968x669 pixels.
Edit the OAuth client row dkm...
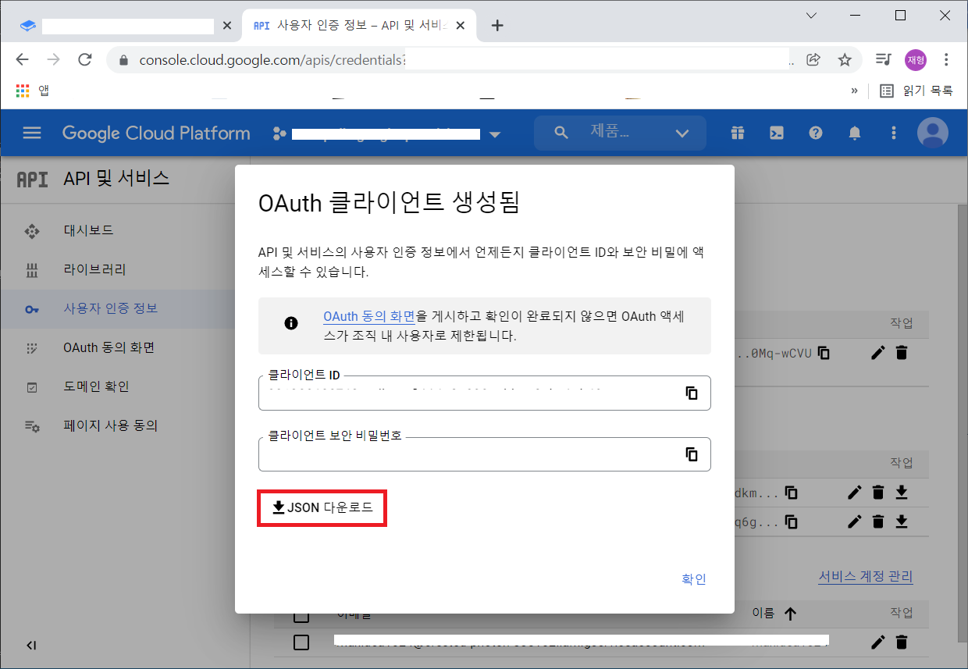[855, 493]
